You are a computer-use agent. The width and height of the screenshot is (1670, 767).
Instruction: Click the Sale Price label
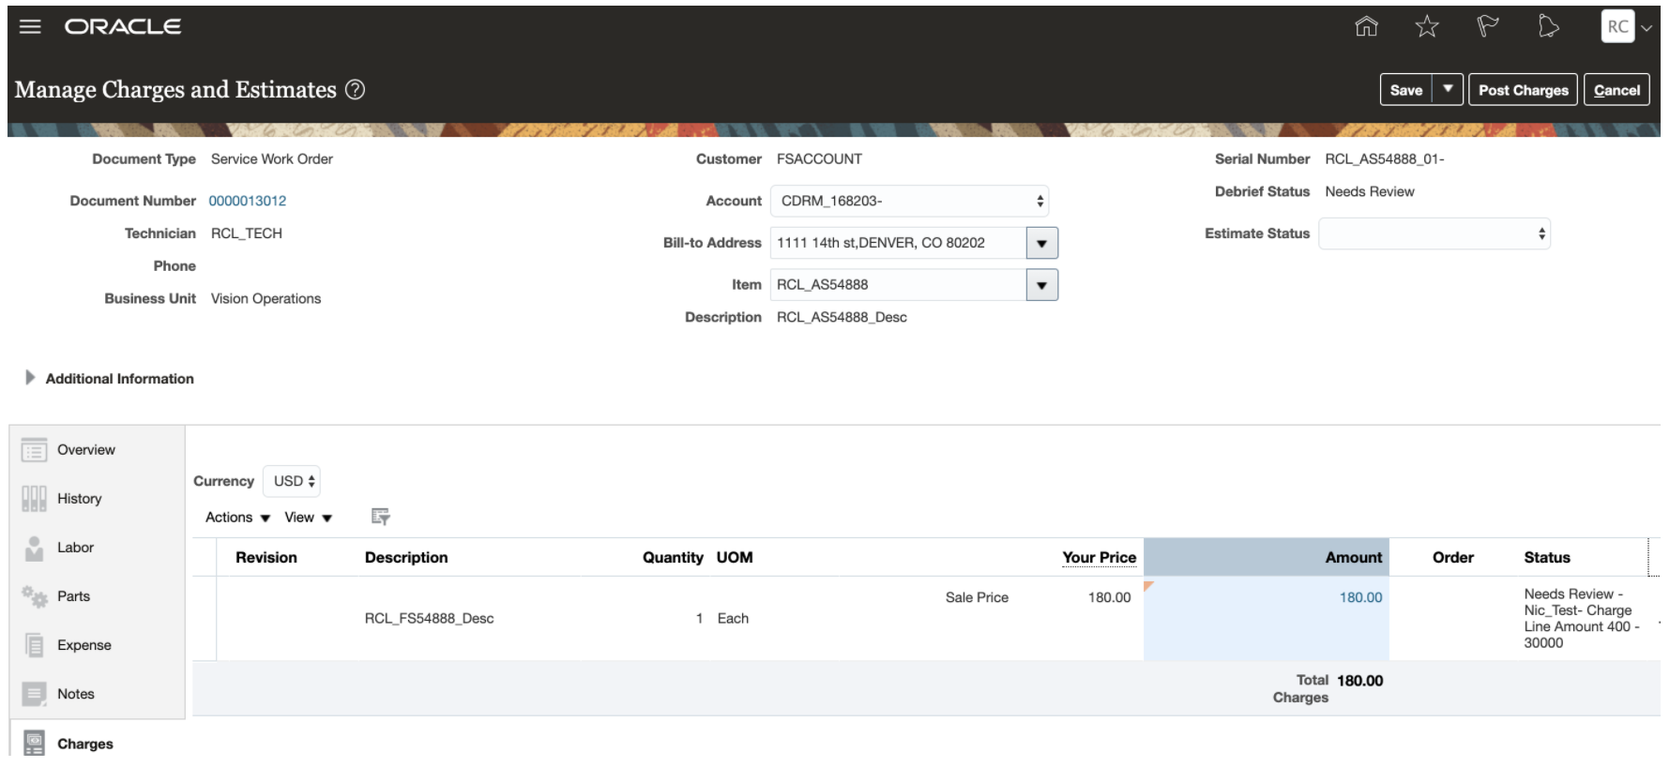click(977, 597)
